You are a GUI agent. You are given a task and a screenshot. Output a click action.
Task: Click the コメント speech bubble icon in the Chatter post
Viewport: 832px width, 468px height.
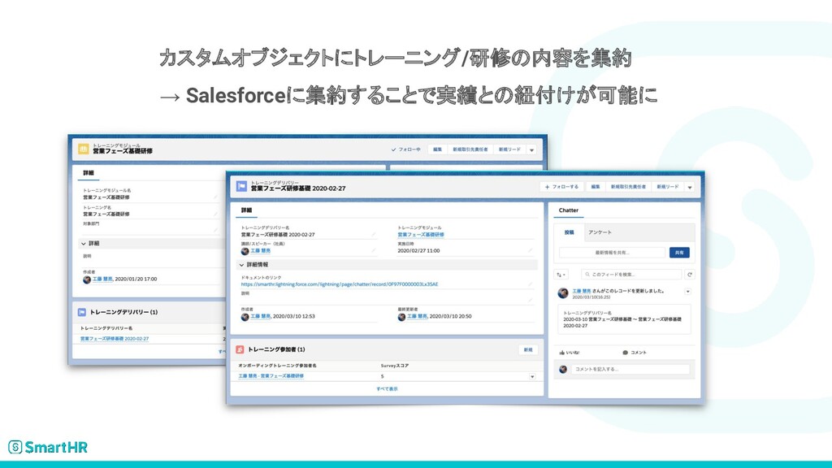(625, 353)
